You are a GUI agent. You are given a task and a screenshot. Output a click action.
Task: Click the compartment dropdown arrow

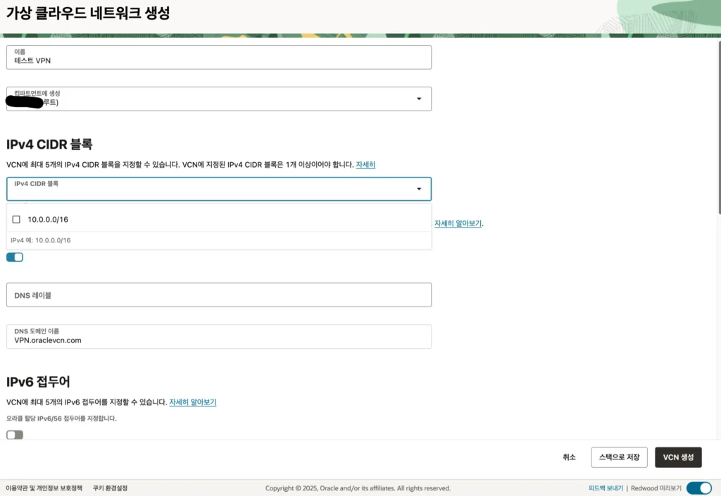pos(419,99)
